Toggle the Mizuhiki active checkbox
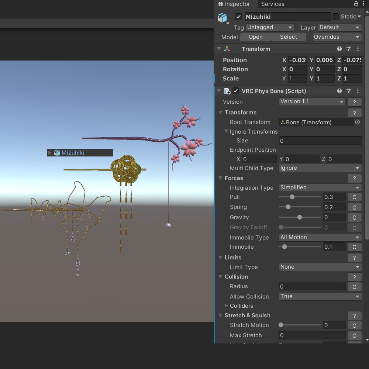 click(238, 16)
